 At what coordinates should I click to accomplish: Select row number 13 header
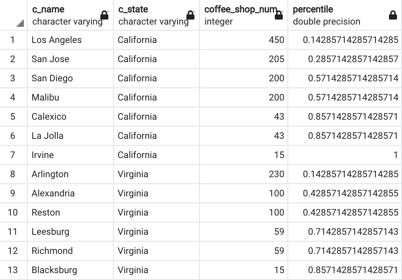pyautogui.click(x=13, y=270)
